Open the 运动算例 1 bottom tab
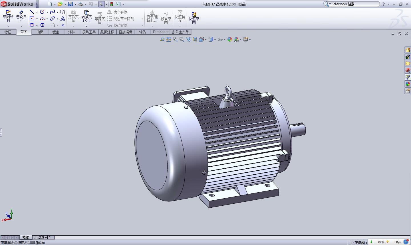Screen dimensions: 411x245 [x=43, y=237]
